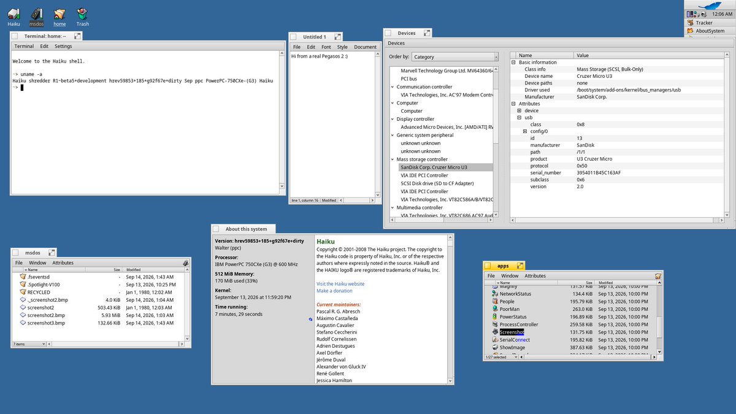This screenshot has height=414, width=736.
Task: Click the PoorMan app icon in apps window
Action: click(x=494, y=309)
